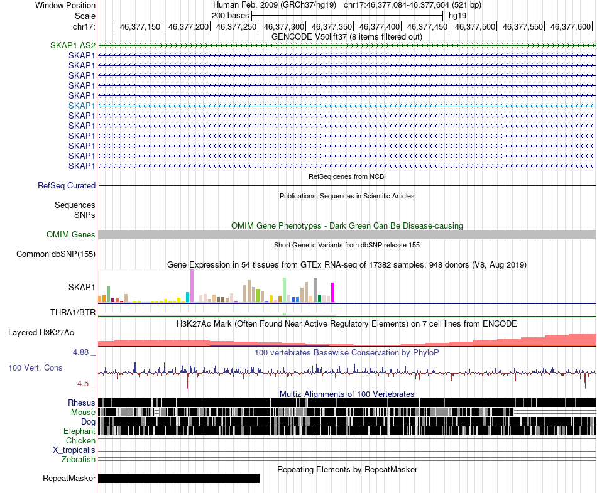Image resolution: width=597 pixels, height=493 pixels.
Task: Click the magenta GTEx bar at chart end
Action: tap(333, 293)
